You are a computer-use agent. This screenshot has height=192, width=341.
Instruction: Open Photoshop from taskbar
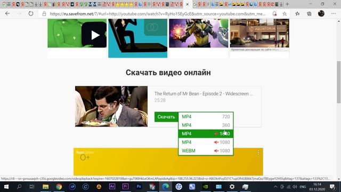pos(139,187)
